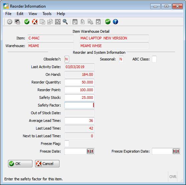Click the gray power button toolbar icon
Image resolution: width=186 pixels, height=185 pixels.
click(x=10, y=22)
